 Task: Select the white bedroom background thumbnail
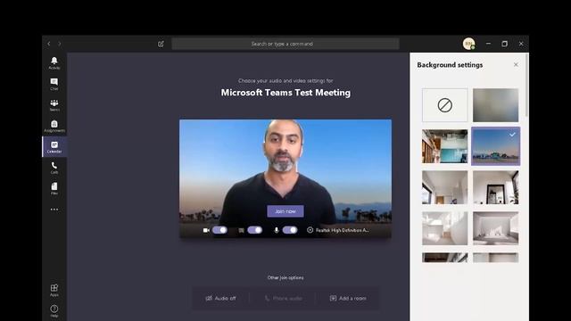496,228
